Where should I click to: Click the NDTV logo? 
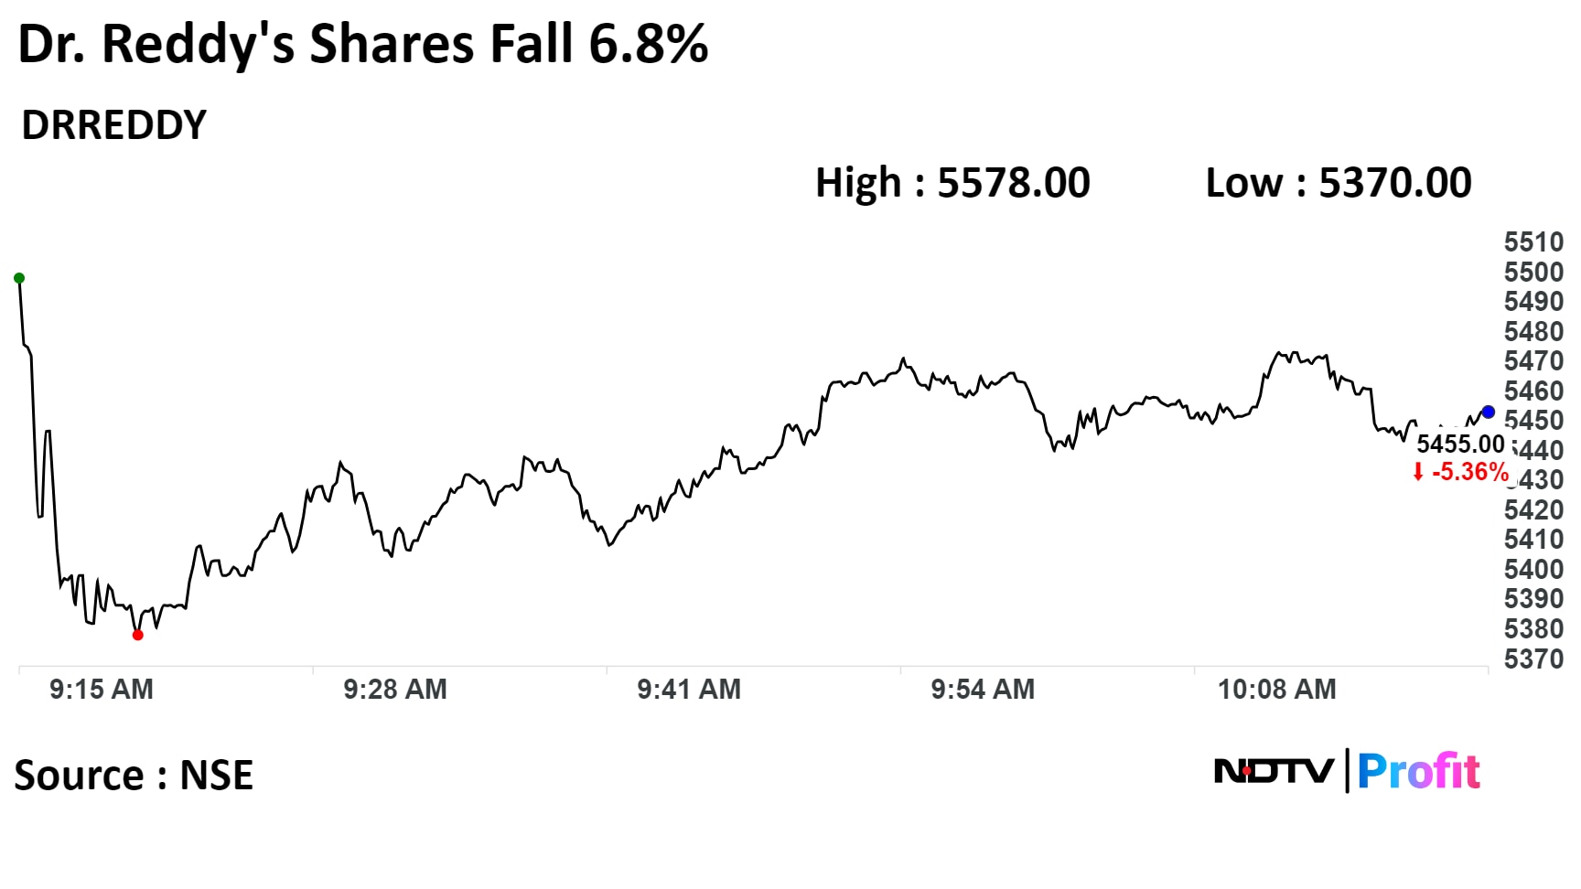point(1274,771)
